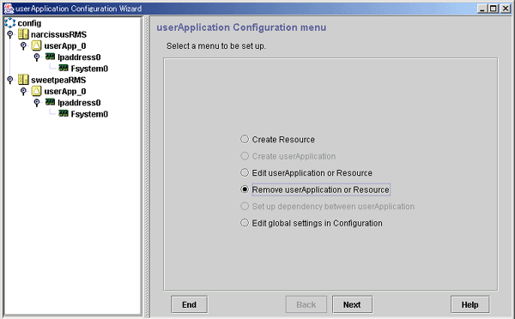
Task: Click the splitter between tree and menu panes
Action: click(x=147, y=166)
